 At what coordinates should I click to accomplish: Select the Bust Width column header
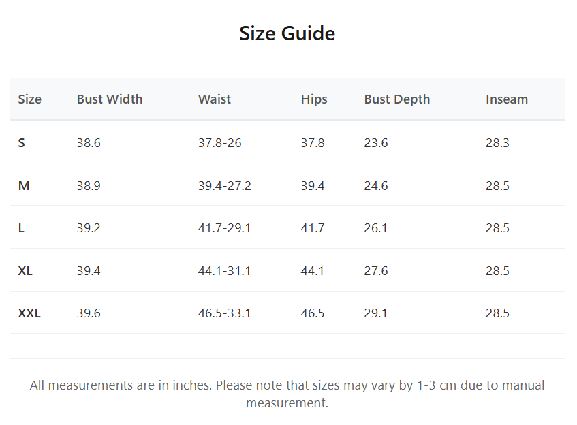tap(110, 99)
